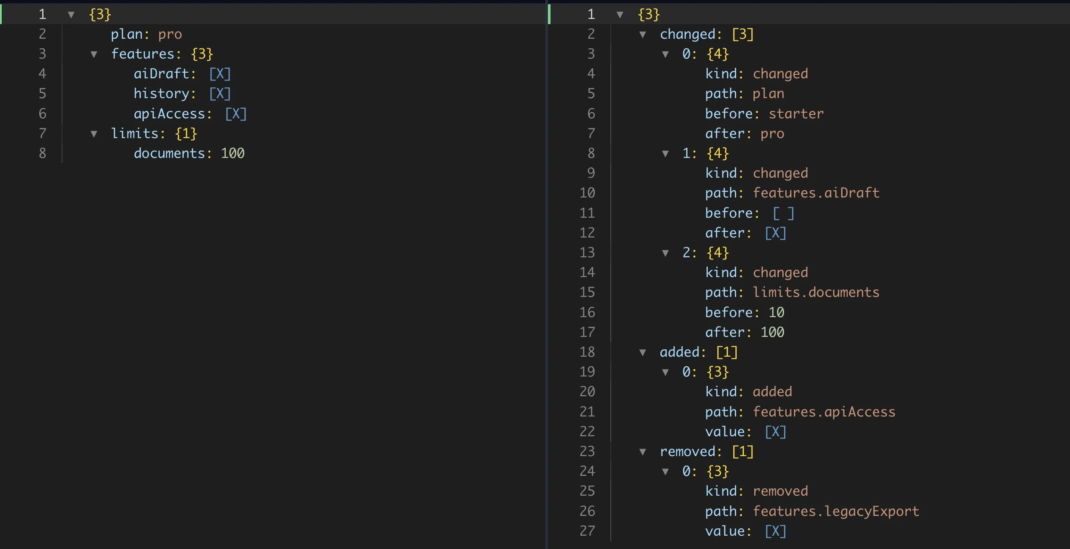
Task: Check the empty before checkbox for features.aiDraft
Action: [784, 213]
